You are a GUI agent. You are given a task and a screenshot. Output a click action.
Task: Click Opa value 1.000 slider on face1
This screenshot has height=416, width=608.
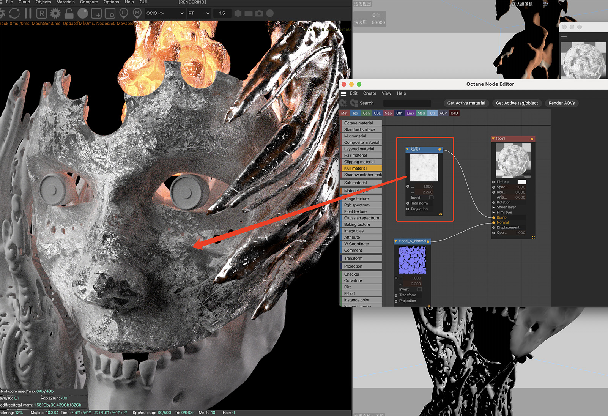[x=518, y=233]
